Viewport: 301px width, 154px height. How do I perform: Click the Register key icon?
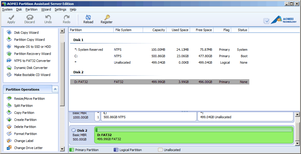pyautogui.click(x=107, y=17)
